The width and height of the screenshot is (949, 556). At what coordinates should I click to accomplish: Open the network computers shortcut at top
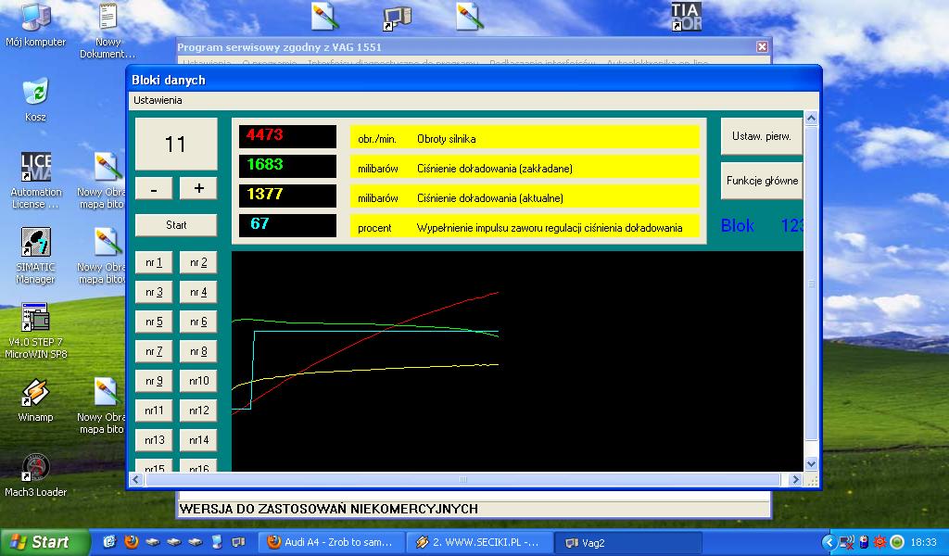tap(397, 19)
